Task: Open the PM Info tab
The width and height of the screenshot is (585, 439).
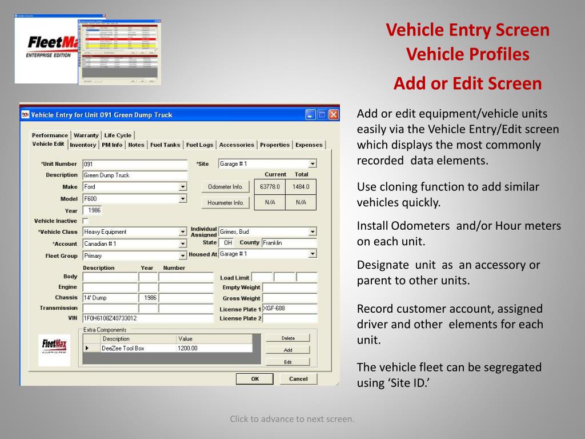Action: pos(112,145)
